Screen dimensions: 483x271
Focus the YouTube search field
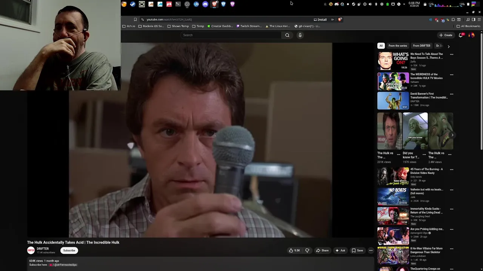point(231,35)
